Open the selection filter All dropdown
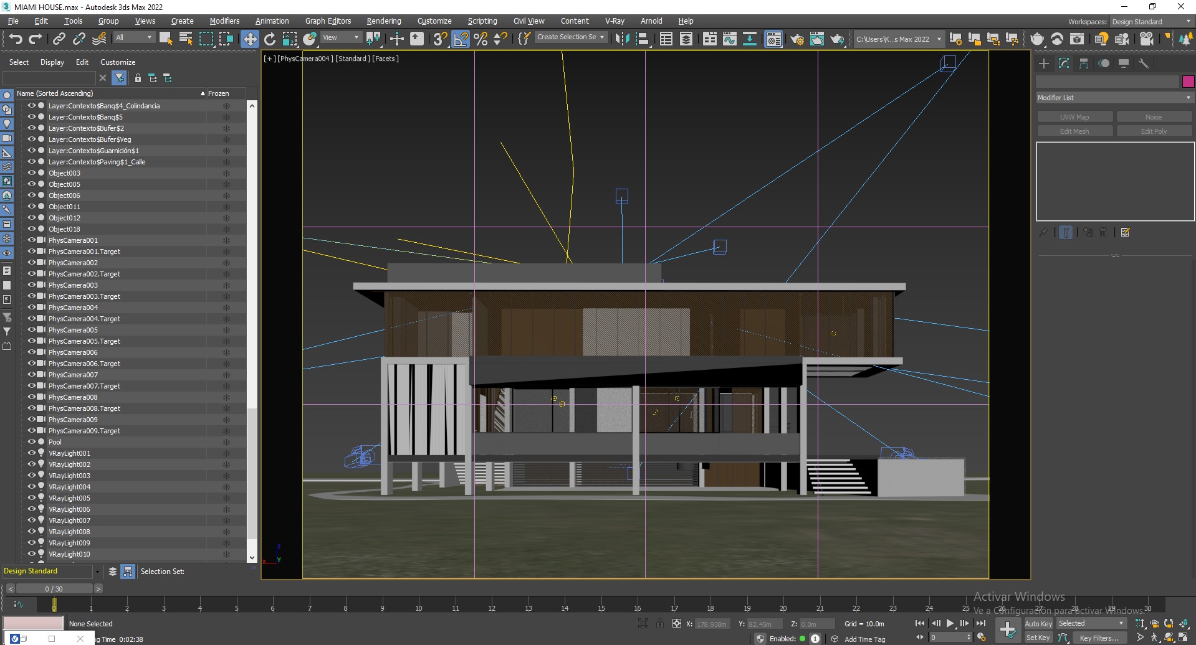This screenshot has width=1196, height=645. pos(134,37)
